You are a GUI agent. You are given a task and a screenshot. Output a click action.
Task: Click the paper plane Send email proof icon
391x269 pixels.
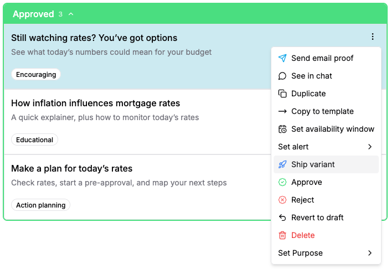click(x=282, y=58)
